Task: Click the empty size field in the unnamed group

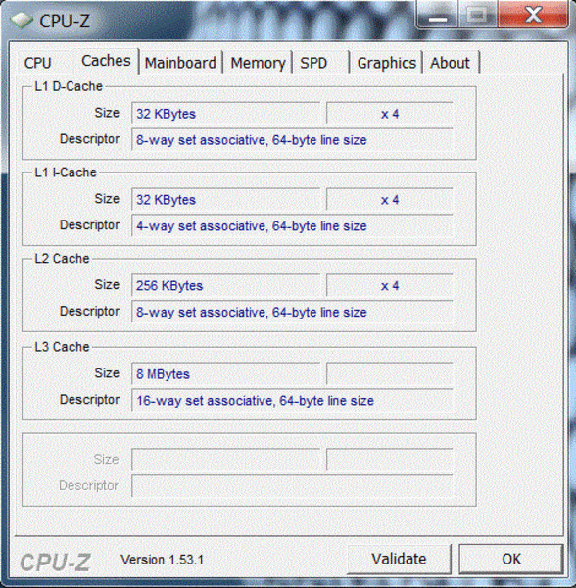Action: pyautogui.click(x=226, y=460)
